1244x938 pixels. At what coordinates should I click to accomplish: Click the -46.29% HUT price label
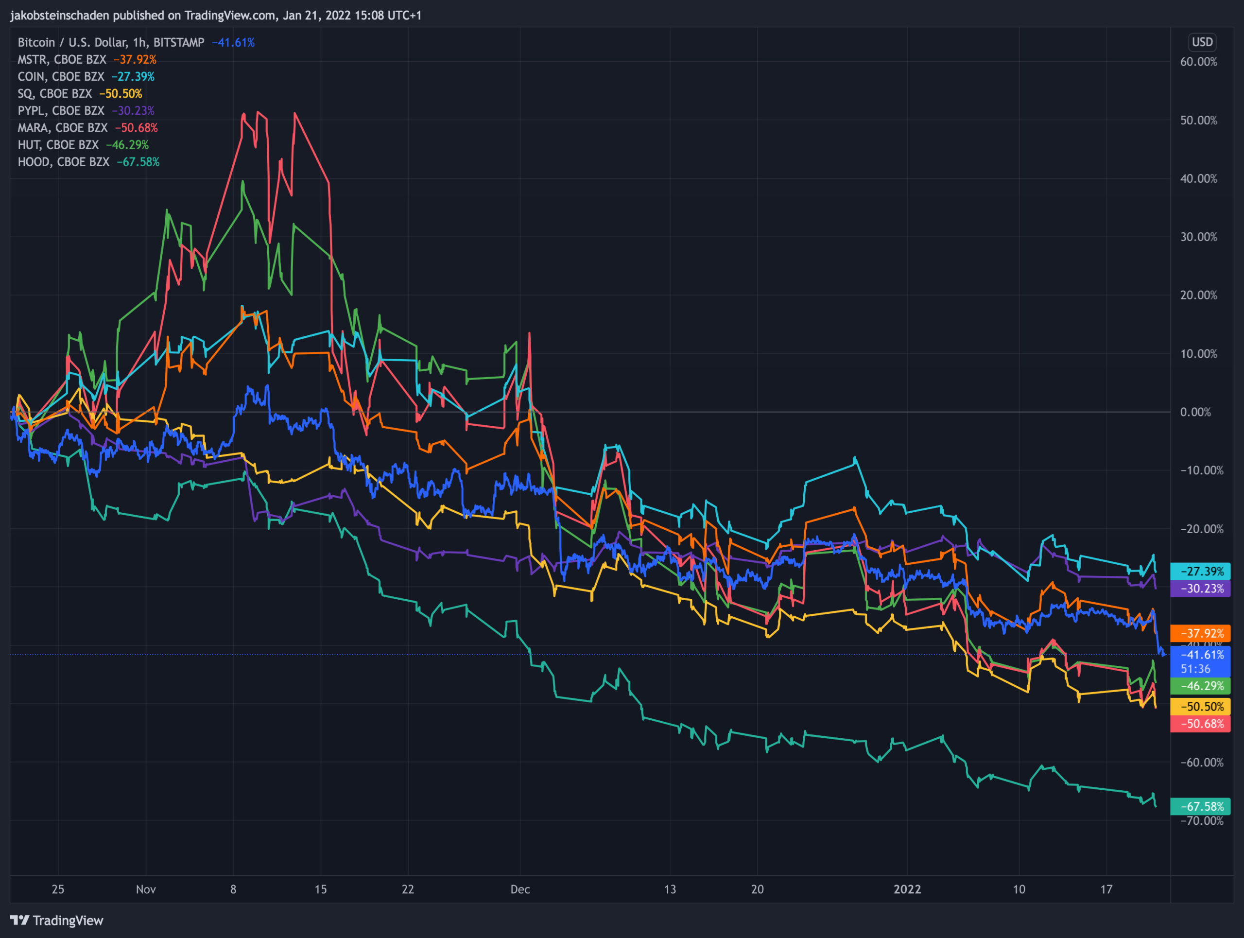point(1200,686)
